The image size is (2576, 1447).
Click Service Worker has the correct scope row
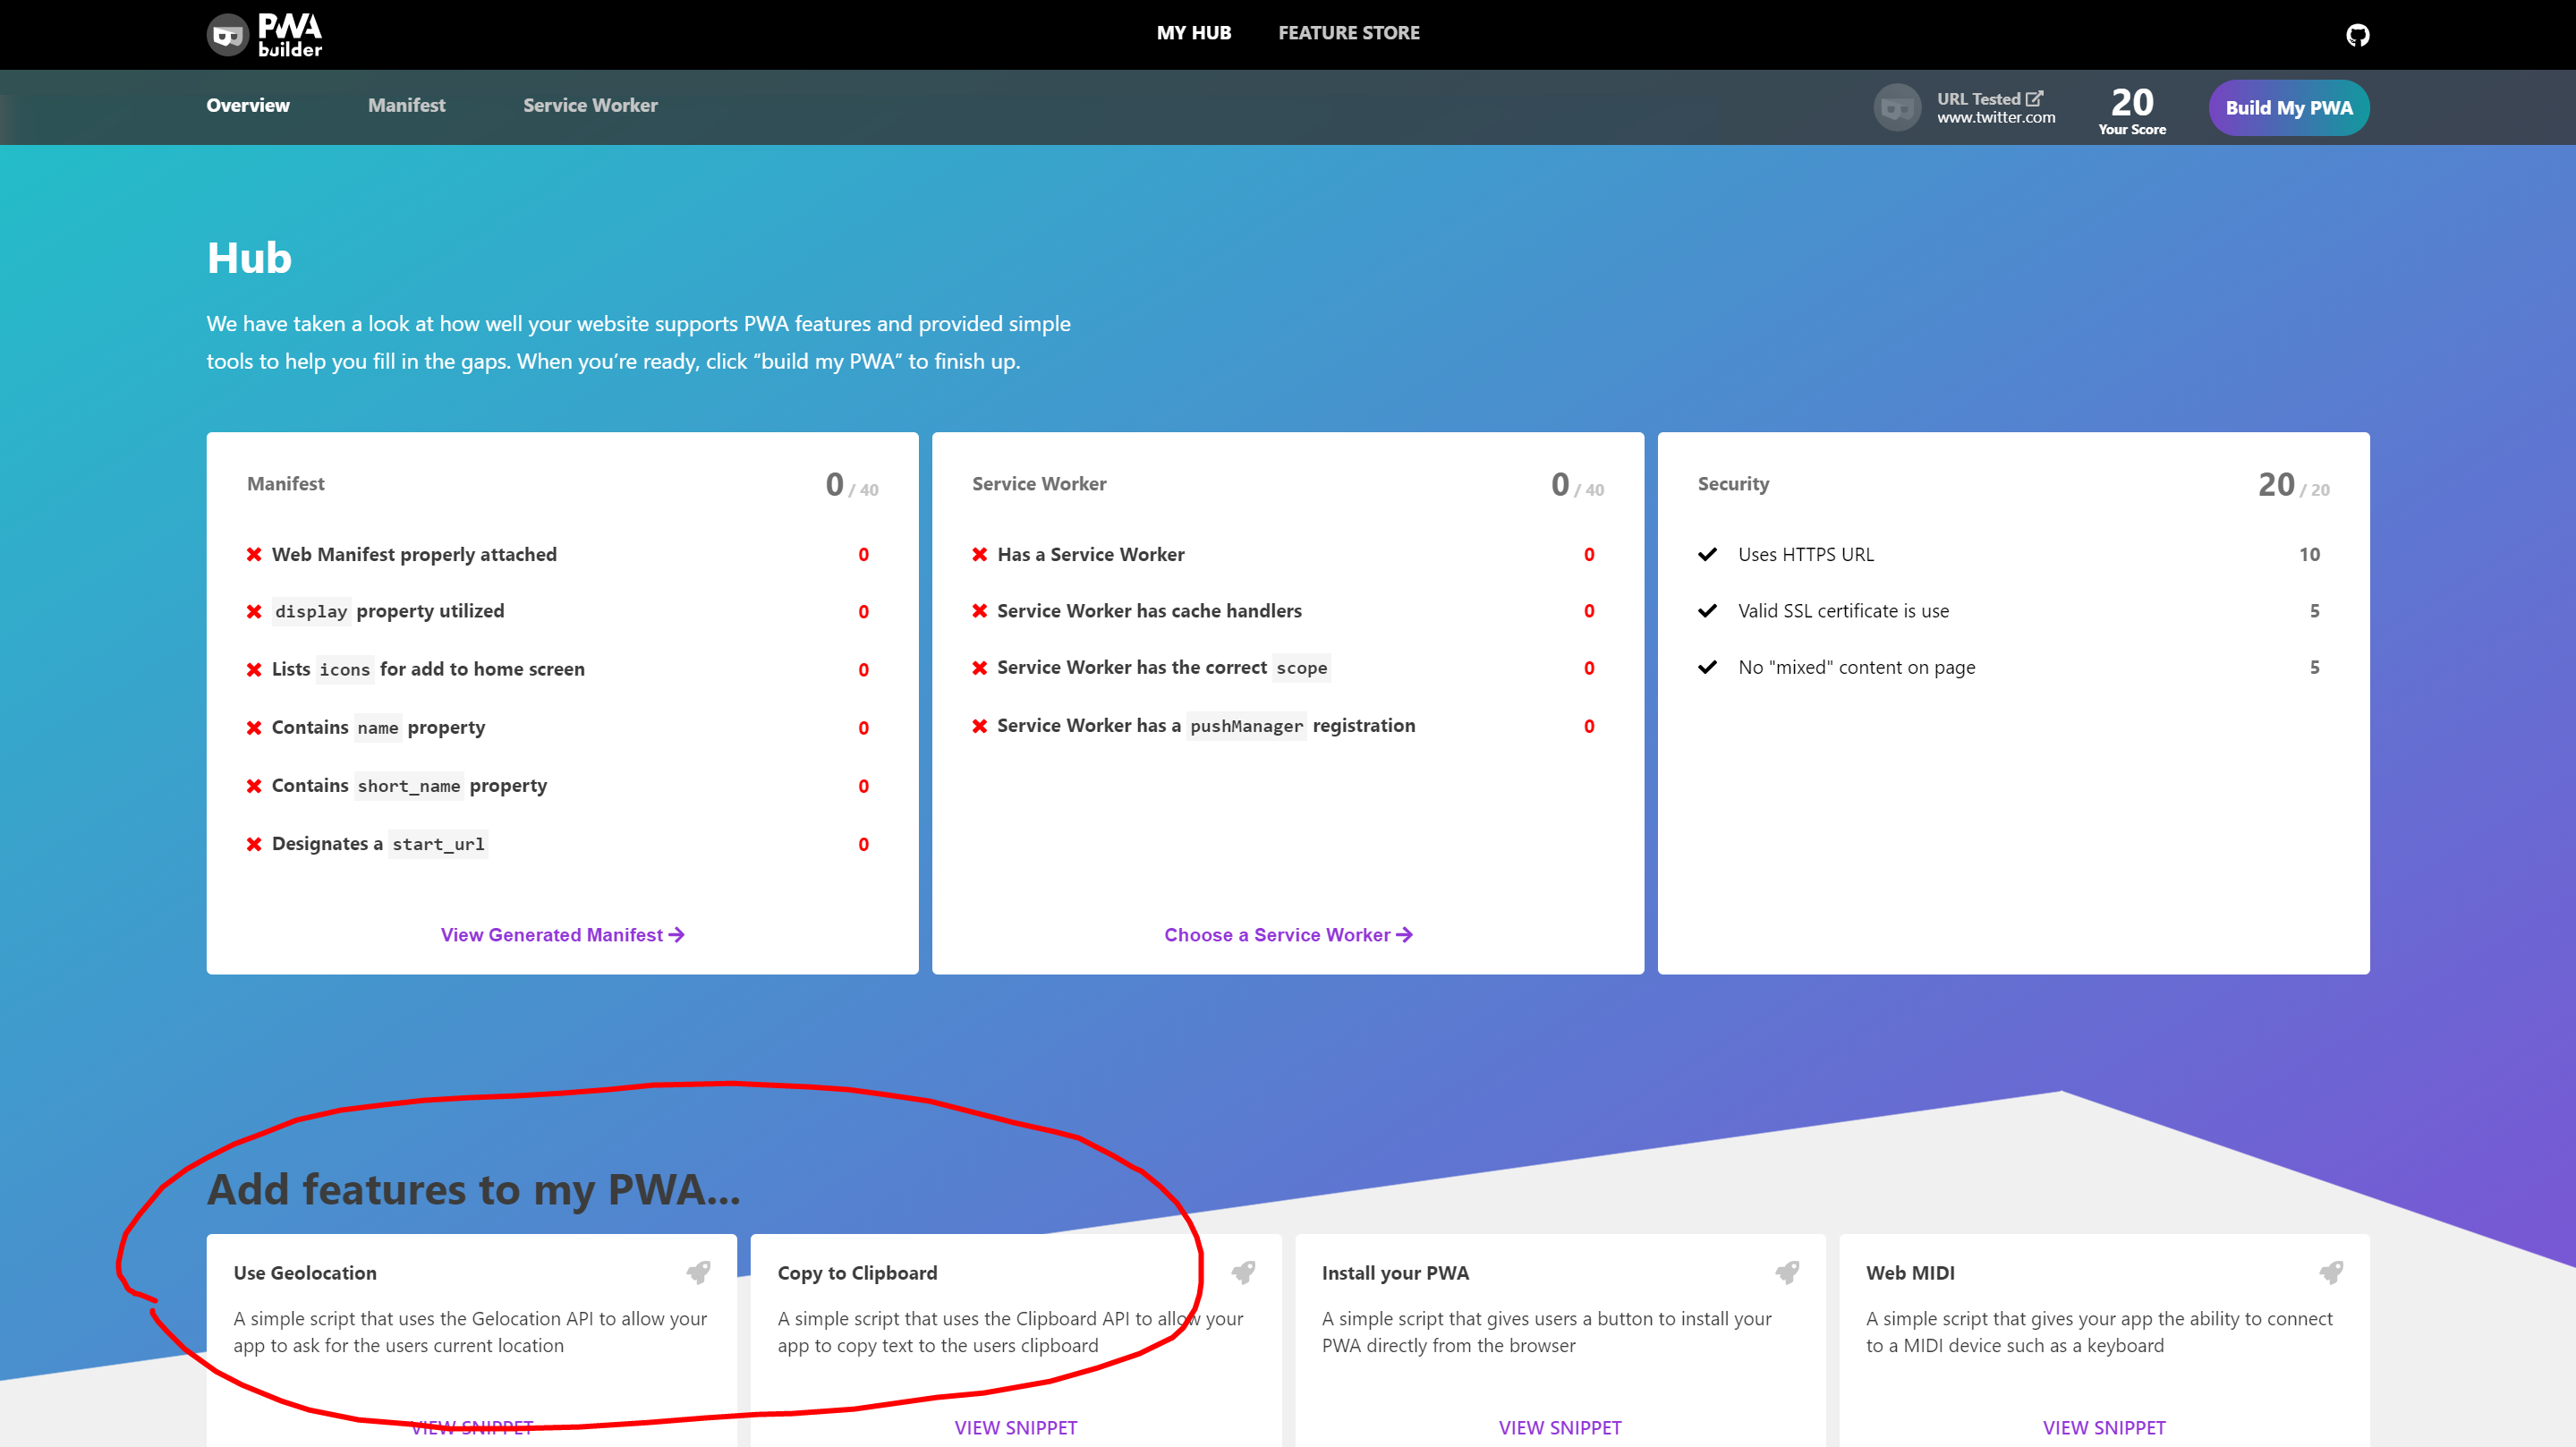tap(1283, 668)
